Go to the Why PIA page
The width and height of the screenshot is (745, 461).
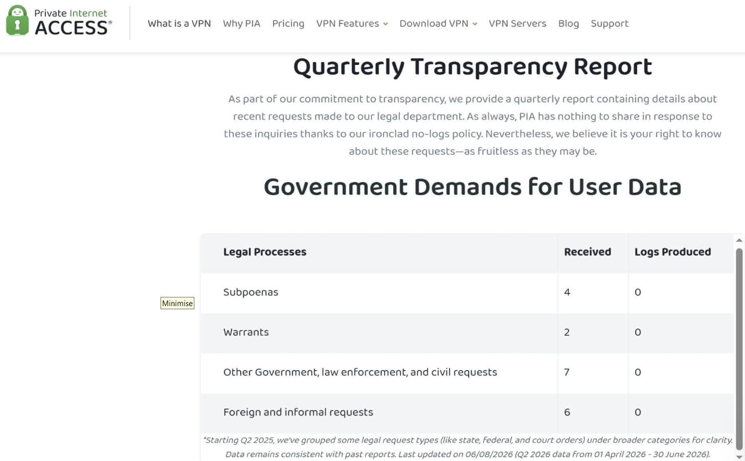[x=241, y=24]
